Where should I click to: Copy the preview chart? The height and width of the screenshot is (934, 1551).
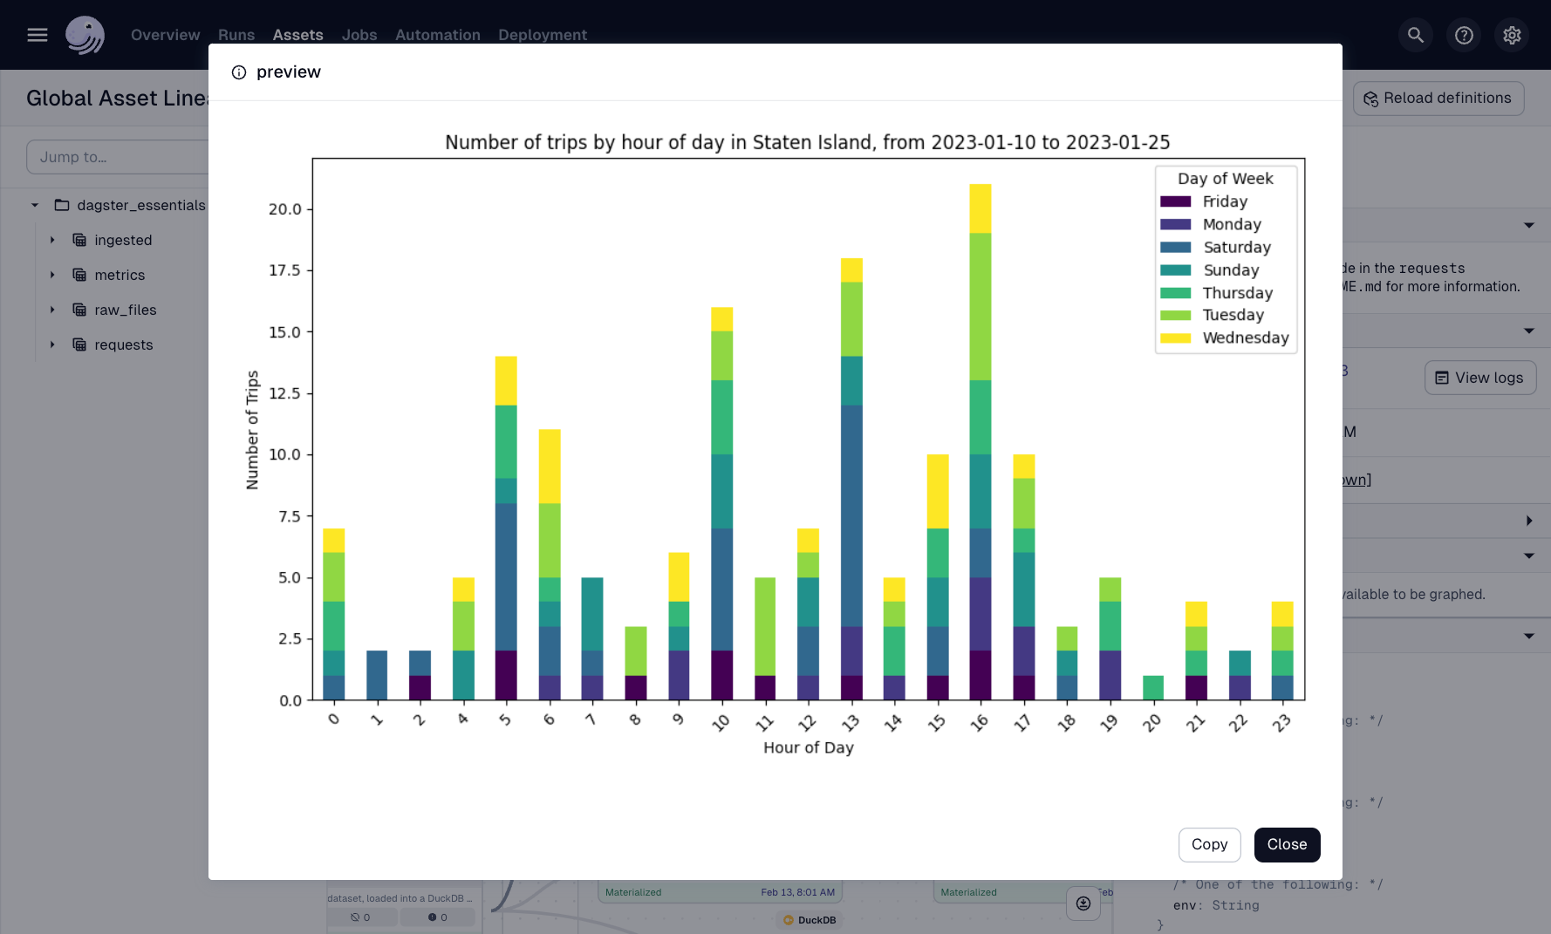(x=1209, y=844)
